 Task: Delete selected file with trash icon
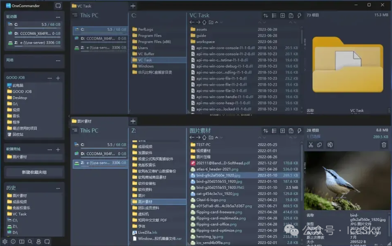coord(384,145)
